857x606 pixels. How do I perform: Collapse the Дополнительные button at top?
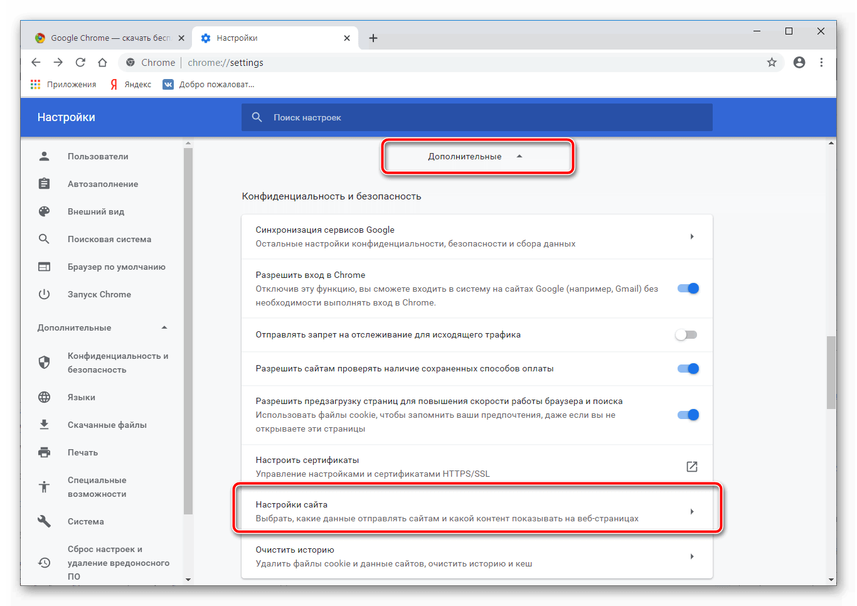pos(477,156)
